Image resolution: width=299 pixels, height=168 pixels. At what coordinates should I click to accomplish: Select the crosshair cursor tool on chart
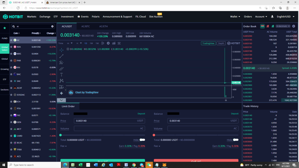(61, 50)
